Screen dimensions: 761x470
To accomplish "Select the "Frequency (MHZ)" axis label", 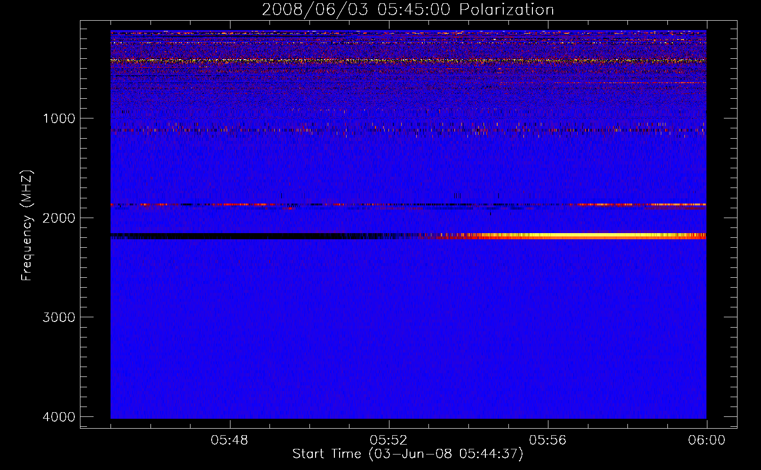I will pyautogui.click(x=27, y=226).
